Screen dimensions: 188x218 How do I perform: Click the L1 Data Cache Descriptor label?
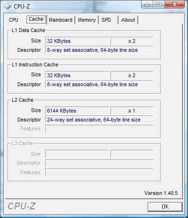pos(29,50)
